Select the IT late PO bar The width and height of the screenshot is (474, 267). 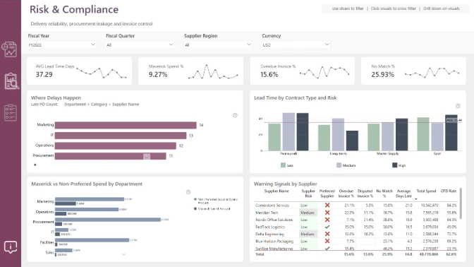(x=121, y=136)
